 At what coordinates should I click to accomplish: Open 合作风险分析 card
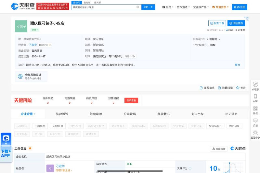[x=31, y=76]
